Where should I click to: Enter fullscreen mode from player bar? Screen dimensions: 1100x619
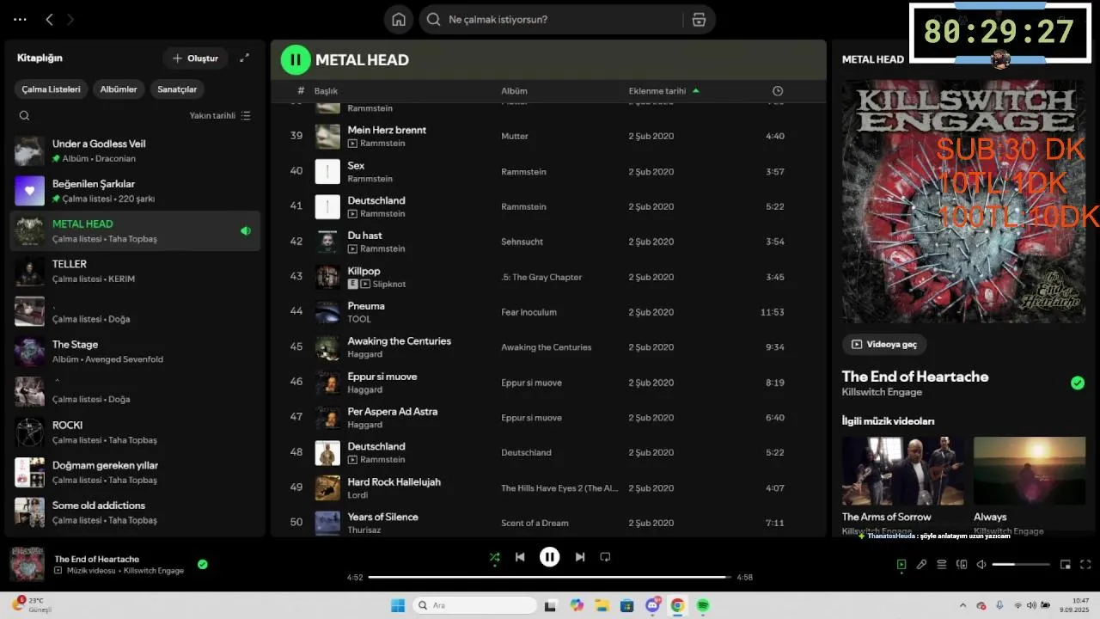(1085, 565)
